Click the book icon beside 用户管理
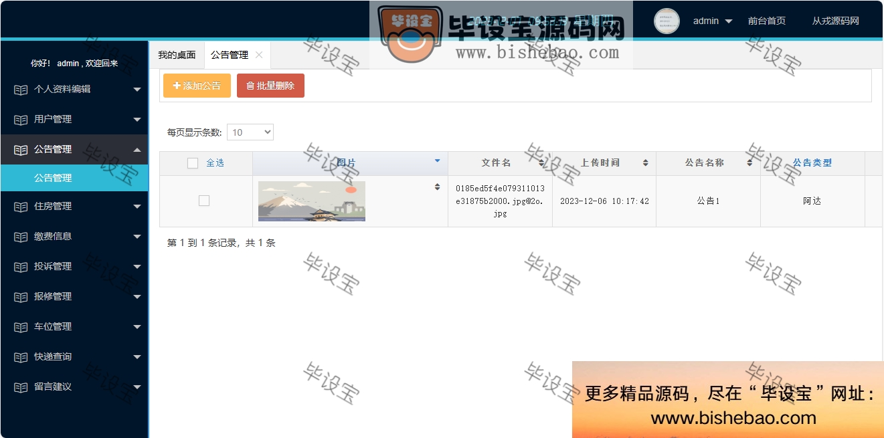This screenshot has width=884, height=438. pyautogui.click(x=21, y=120)
